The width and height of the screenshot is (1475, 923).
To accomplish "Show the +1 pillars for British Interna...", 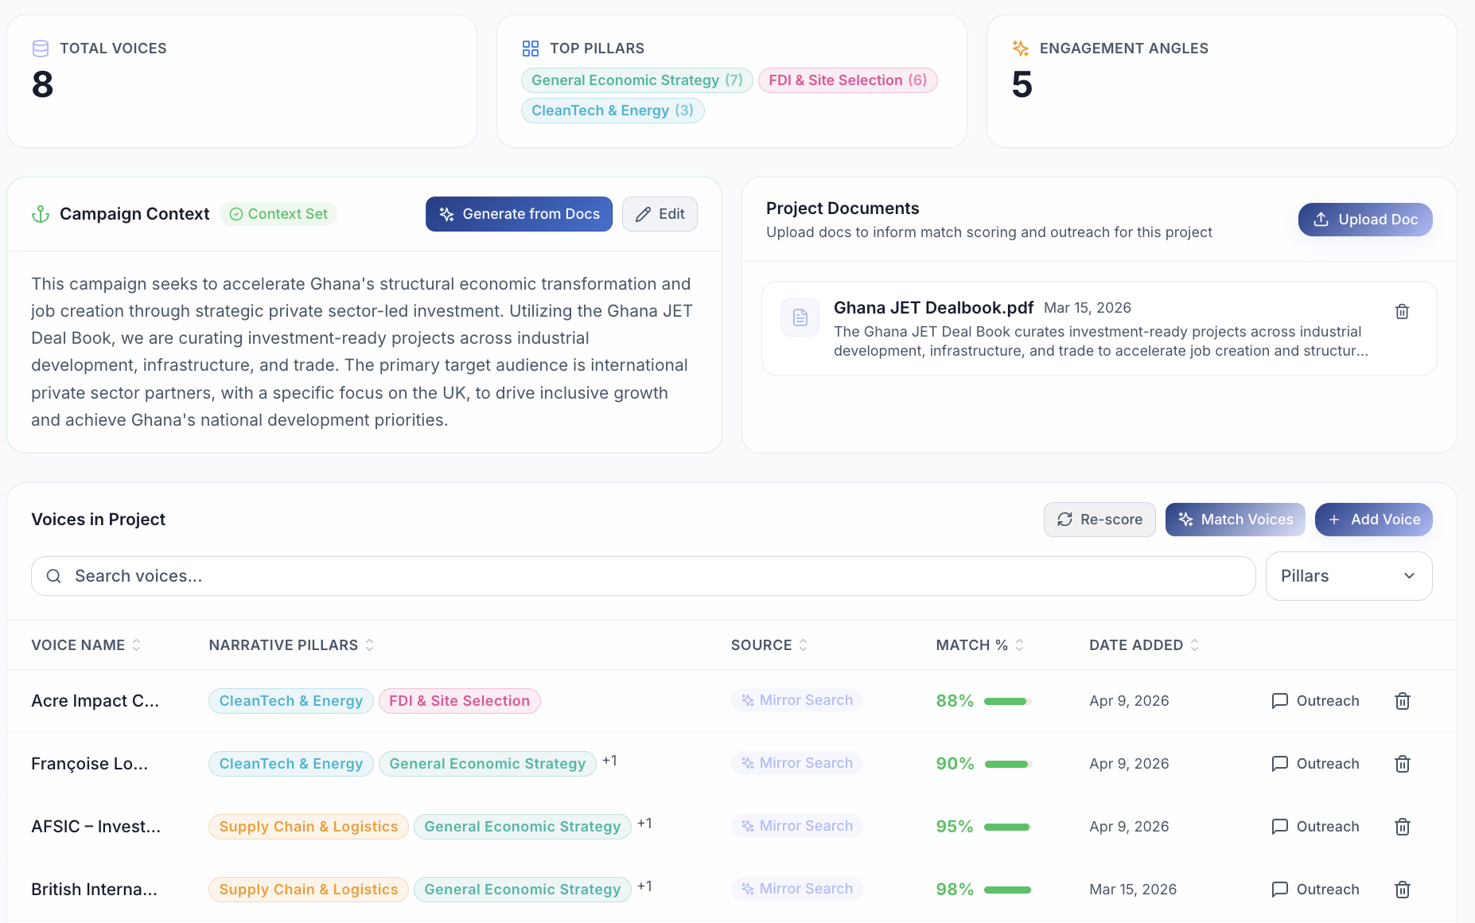I will (644, 886).
